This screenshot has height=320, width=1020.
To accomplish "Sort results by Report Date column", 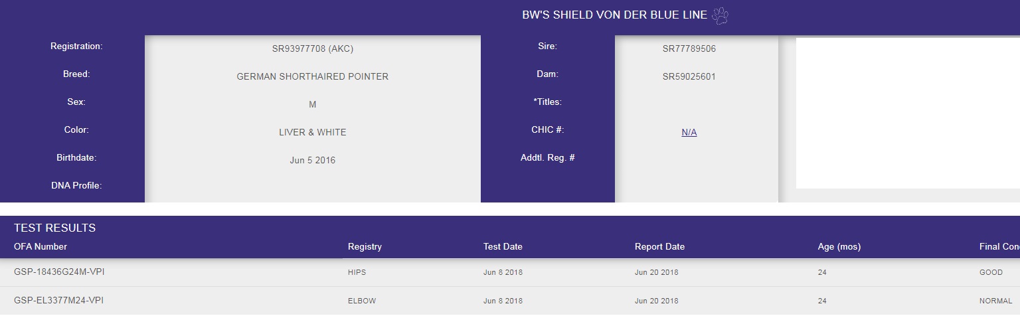I will point(659,246).
